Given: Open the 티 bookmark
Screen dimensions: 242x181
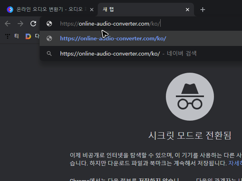Looking at the screenshot, I should point(12,36).
